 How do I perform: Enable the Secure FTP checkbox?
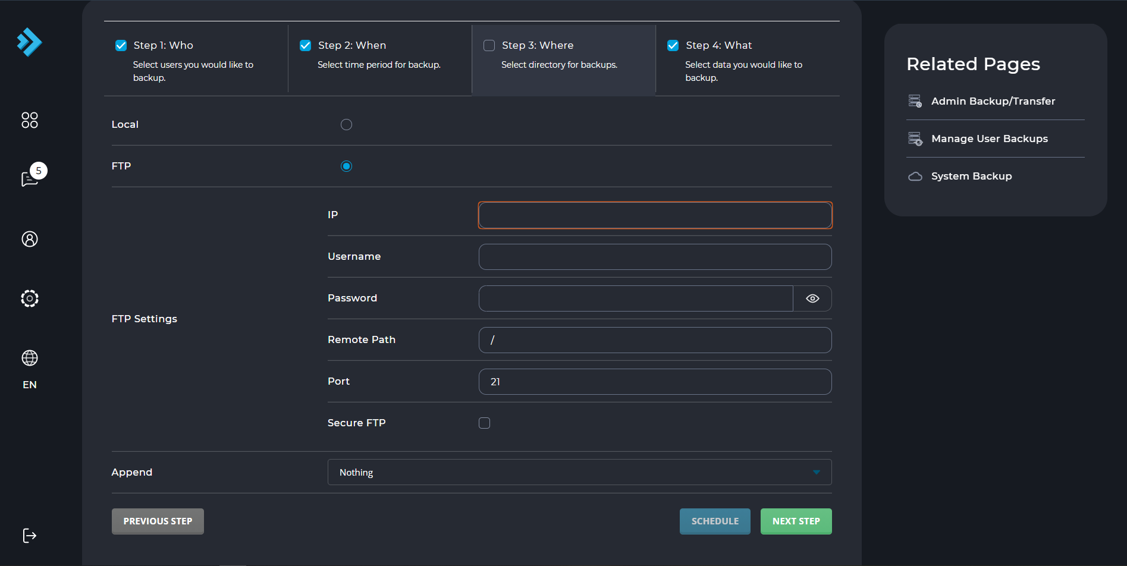point(484,423)
